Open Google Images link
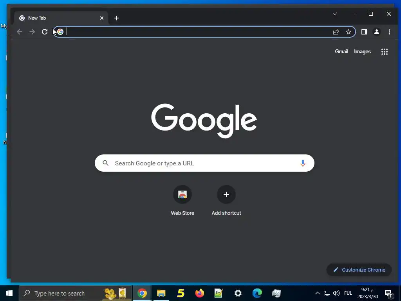Image resolution: width=401 pixels, height=301 pixels. [x=362, y=51]
